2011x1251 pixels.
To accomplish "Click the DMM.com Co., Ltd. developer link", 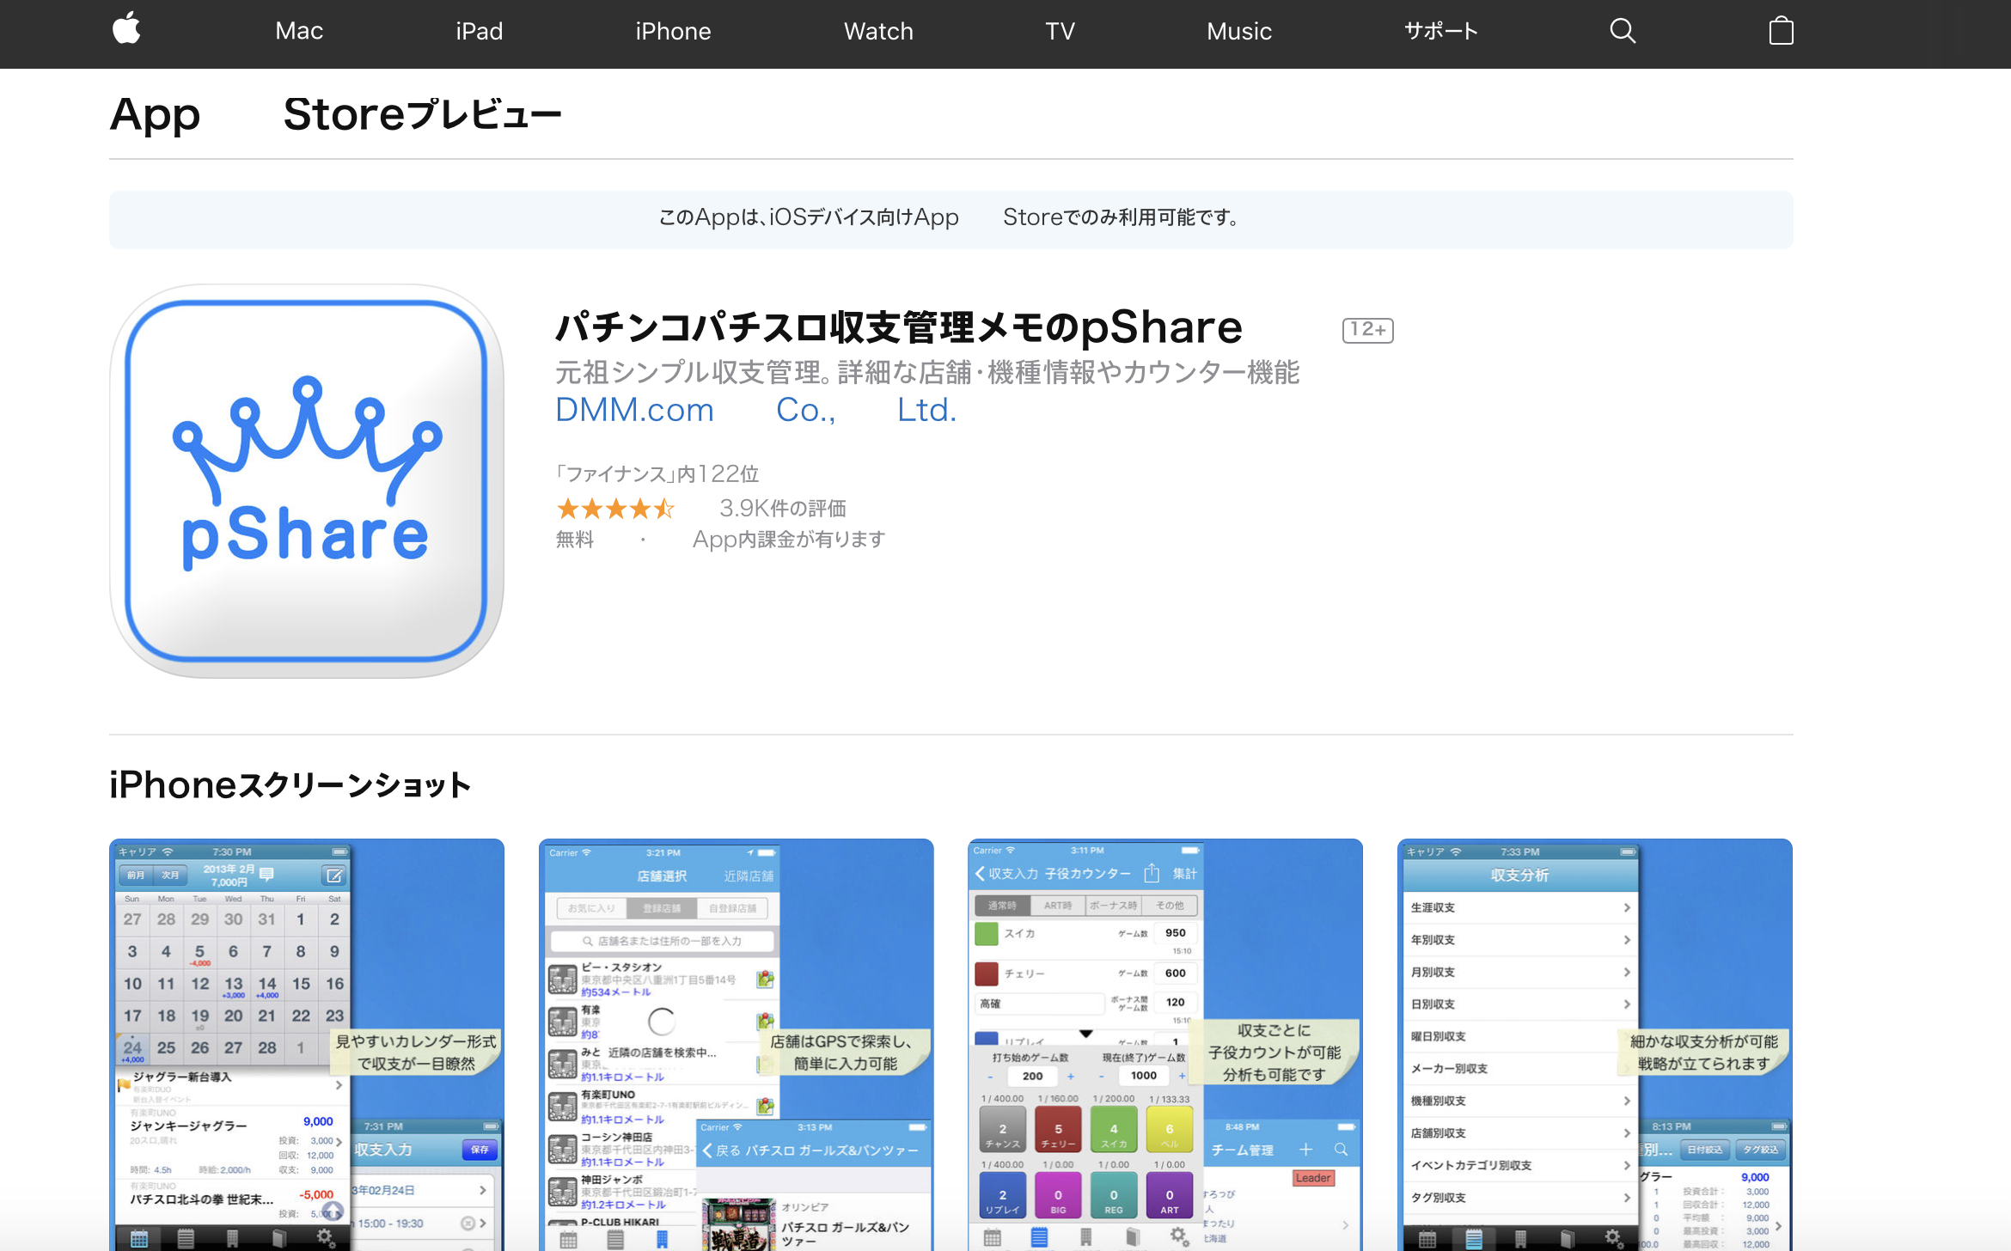I will pyautogui.click(x=755, y=410).
